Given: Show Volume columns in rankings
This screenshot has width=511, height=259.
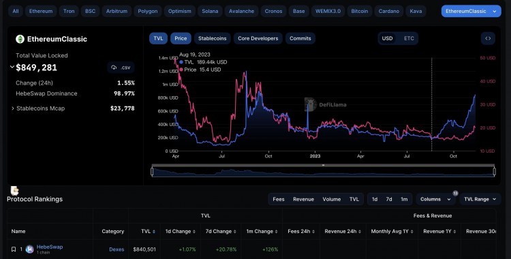Looking at the screenshot, I should [x=332, y=199].
